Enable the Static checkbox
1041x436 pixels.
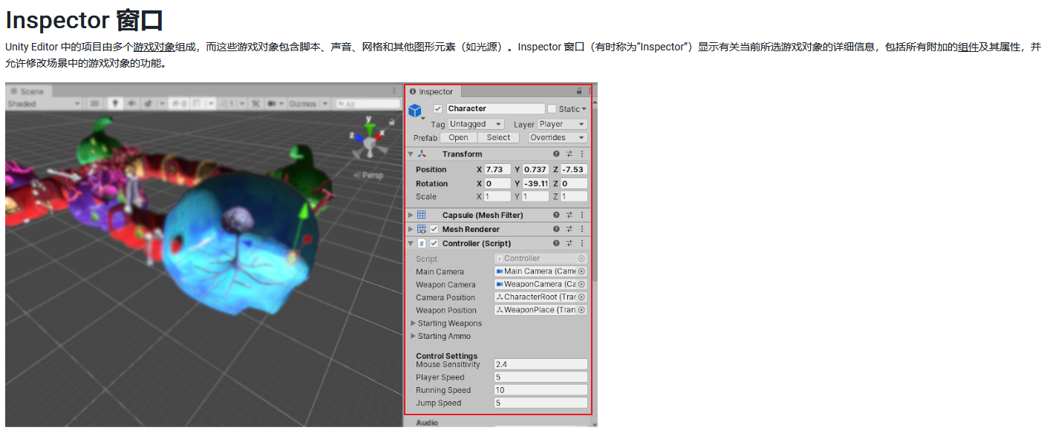[552, 108]
